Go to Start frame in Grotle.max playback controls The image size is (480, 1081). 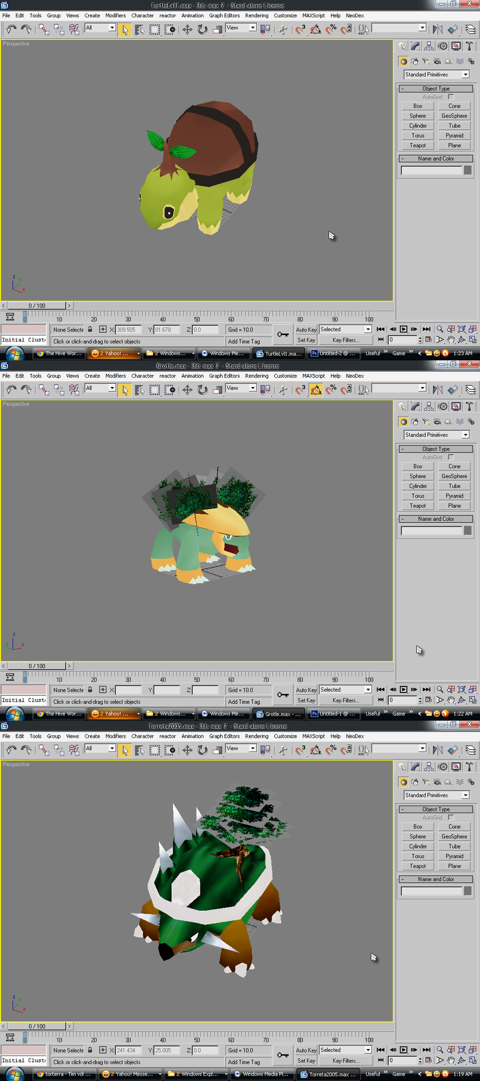point(381,690)
